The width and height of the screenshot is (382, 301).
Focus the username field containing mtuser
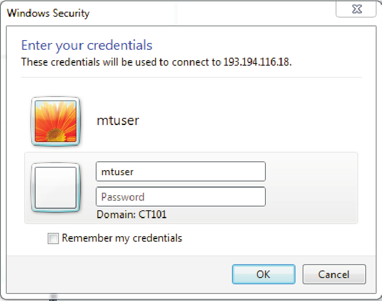(181, 171)
